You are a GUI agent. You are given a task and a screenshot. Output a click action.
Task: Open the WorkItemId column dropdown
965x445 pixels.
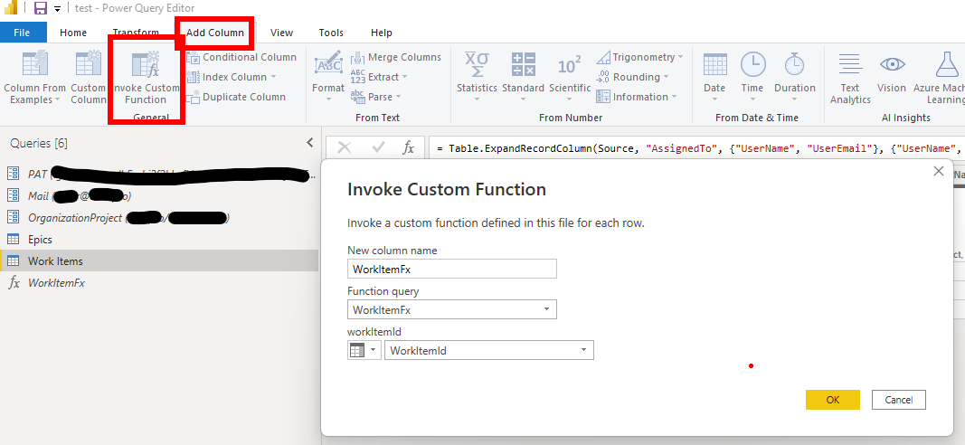(489, 350)
